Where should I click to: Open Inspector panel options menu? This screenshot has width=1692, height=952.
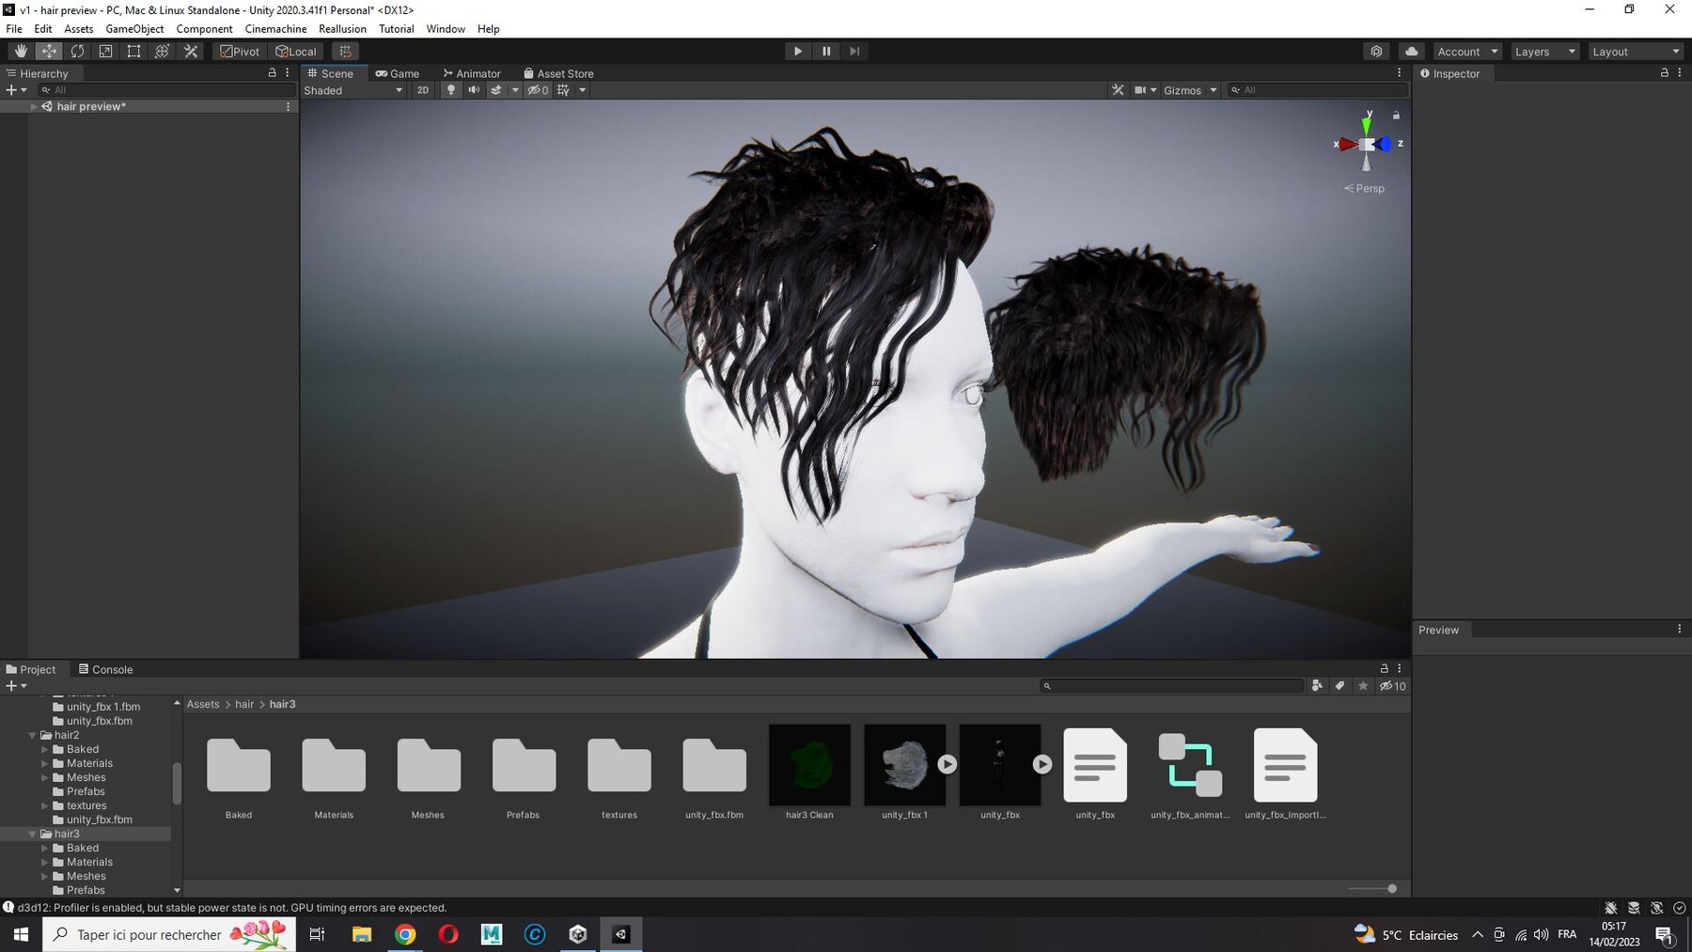[x=1680, y=72]
